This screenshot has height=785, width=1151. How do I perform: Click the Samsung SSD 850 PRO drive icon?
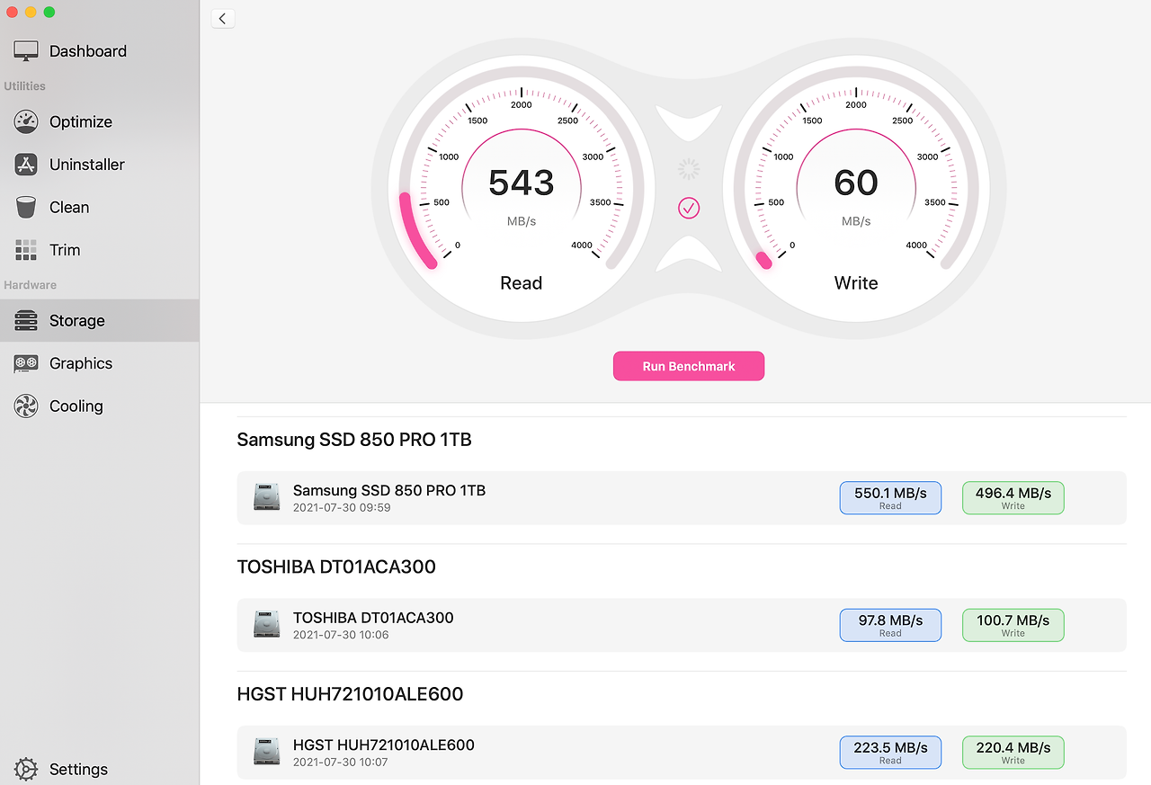tap(266, 497)
